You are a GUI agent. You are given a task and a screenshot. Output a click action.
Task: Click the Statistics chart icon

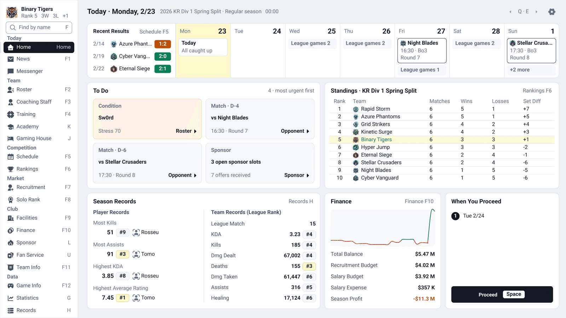pyautogui.click(x=11, y=298)
